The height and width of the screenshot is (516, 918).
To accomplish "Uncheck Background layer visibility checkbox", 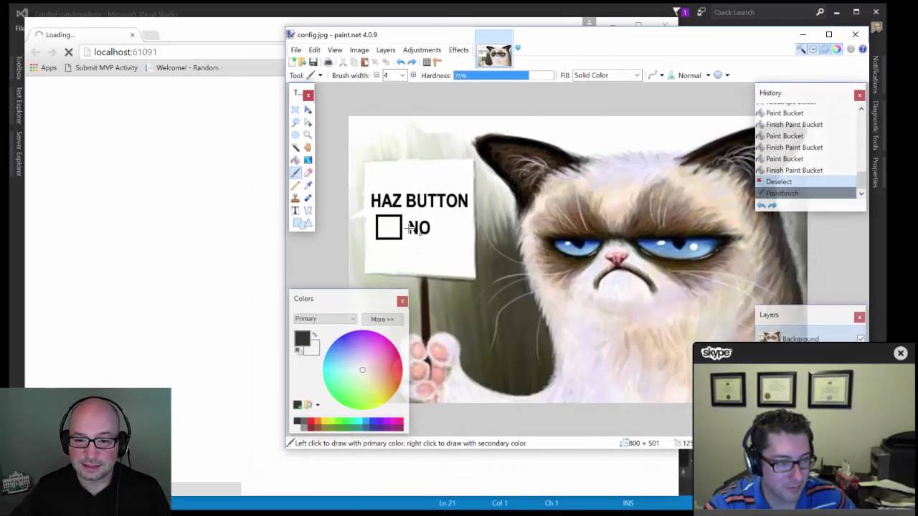I will pos(860,338).
